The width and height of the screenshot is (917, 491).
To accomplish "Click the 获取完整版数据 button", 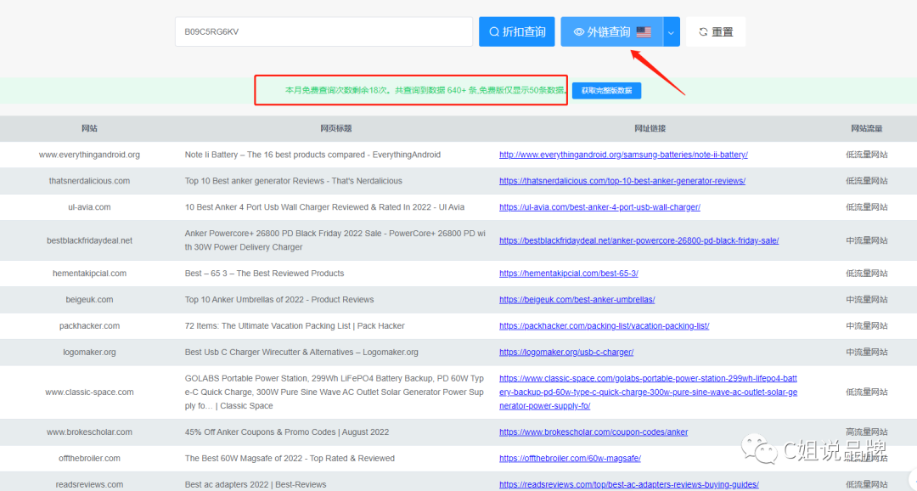I will point(606,91).
